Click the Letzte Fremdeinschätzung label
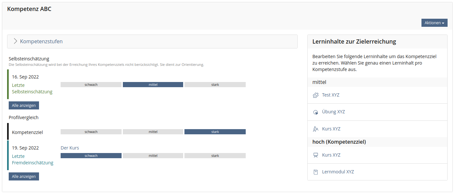Screen dimensions: 455x195 33,159
